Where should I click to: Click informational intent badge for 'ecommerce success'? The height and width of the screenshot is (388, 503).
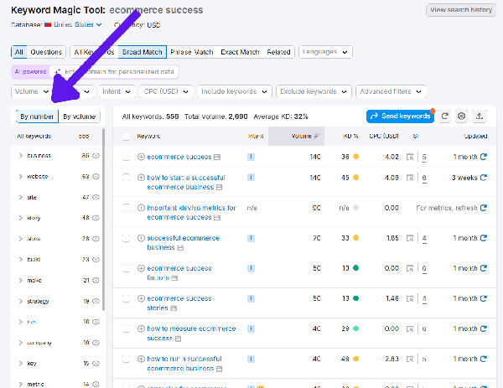tap(251, 157)
